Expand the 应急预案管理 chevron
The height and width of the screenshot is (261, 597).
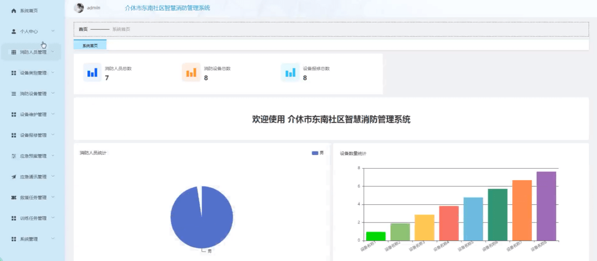click(53, 155)
